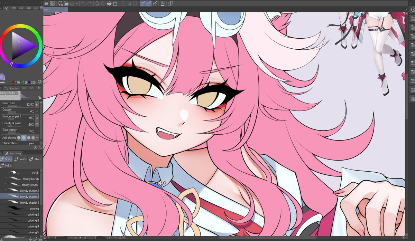Select the 'blendy blendy' brush
Image resolution: width=415 pixels, height=241 pixels.
coord(20,179)
